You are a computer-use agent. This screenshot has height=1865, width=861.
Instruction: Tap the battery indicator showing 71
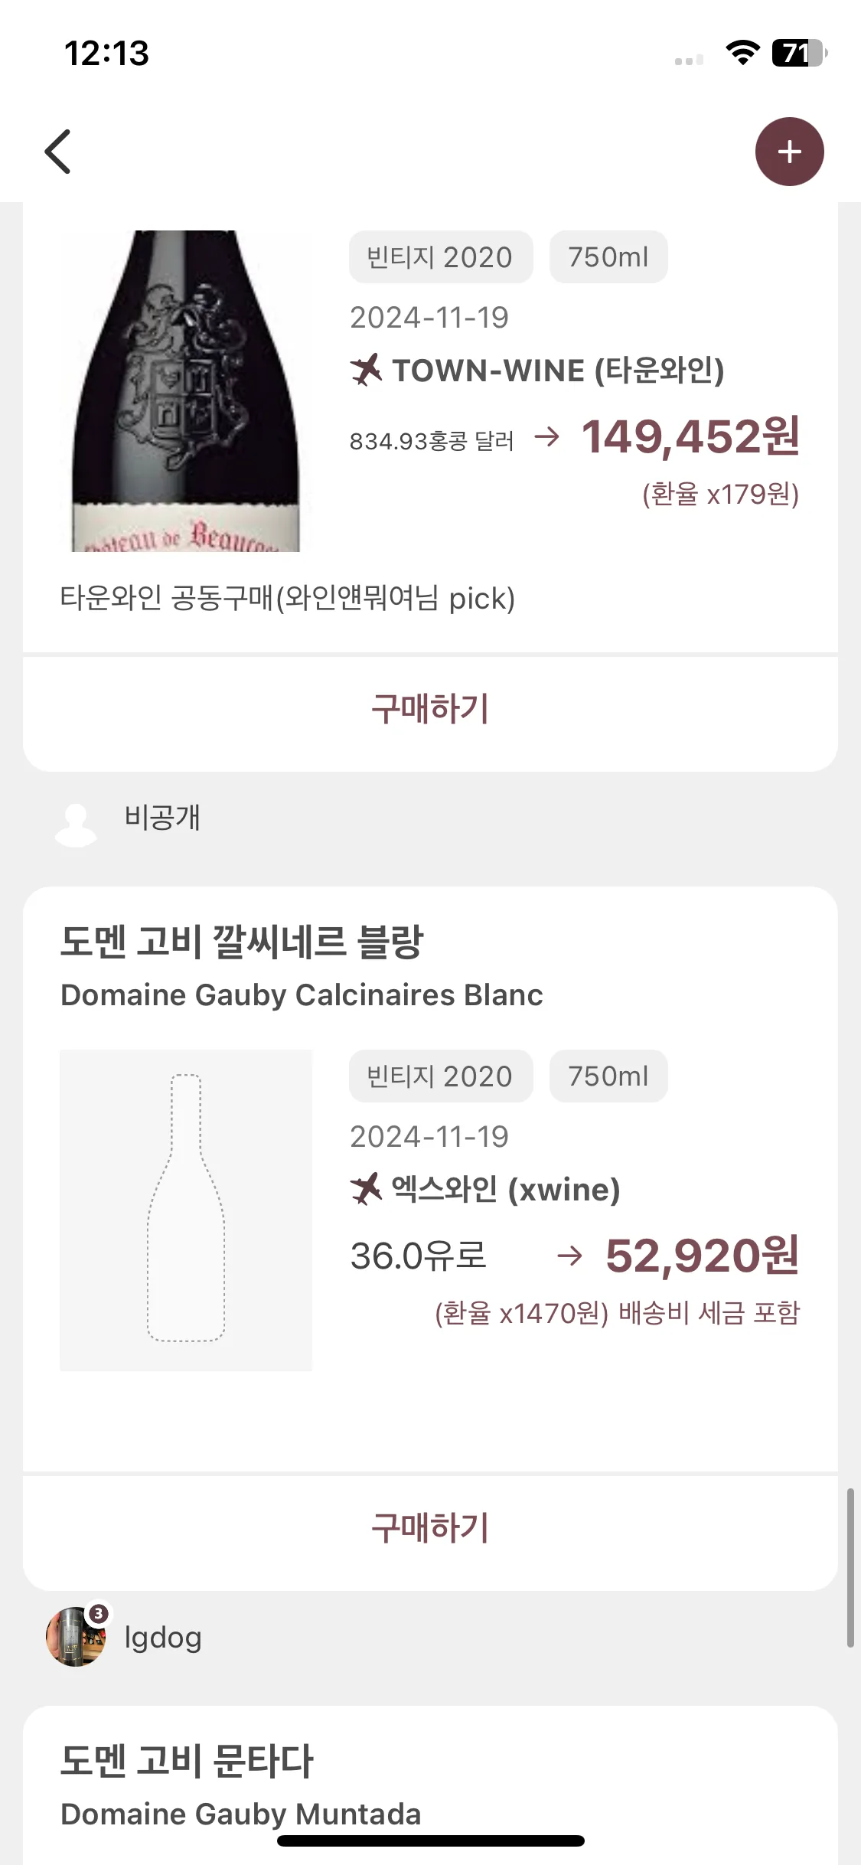coord(799,53)
